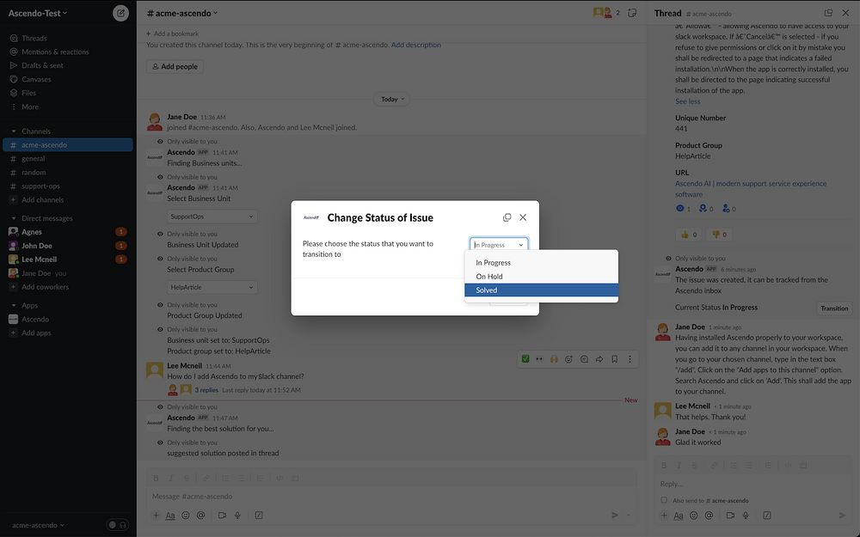Compose a new message with pencil icon
Image resolution: width=860 pixels, height=537 pixels.
[x=120, y=13]
